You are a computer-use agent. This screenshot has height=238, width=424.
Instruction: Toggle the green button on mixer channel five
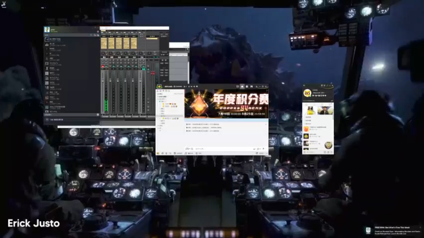point(137,66)
